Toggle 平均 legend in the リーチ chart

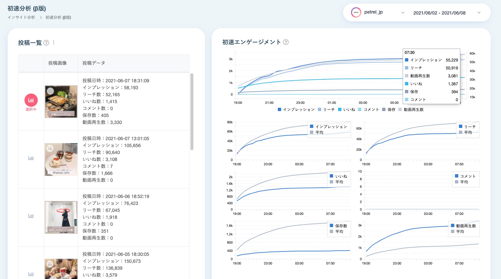tap(465, 132)
